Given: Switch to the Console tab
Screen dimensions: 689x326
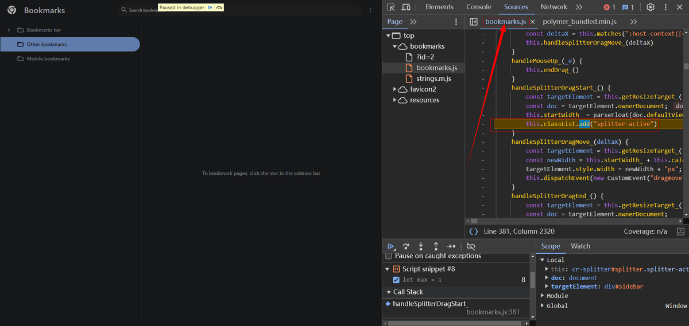Looking at the screenshot, I should 478,7.
